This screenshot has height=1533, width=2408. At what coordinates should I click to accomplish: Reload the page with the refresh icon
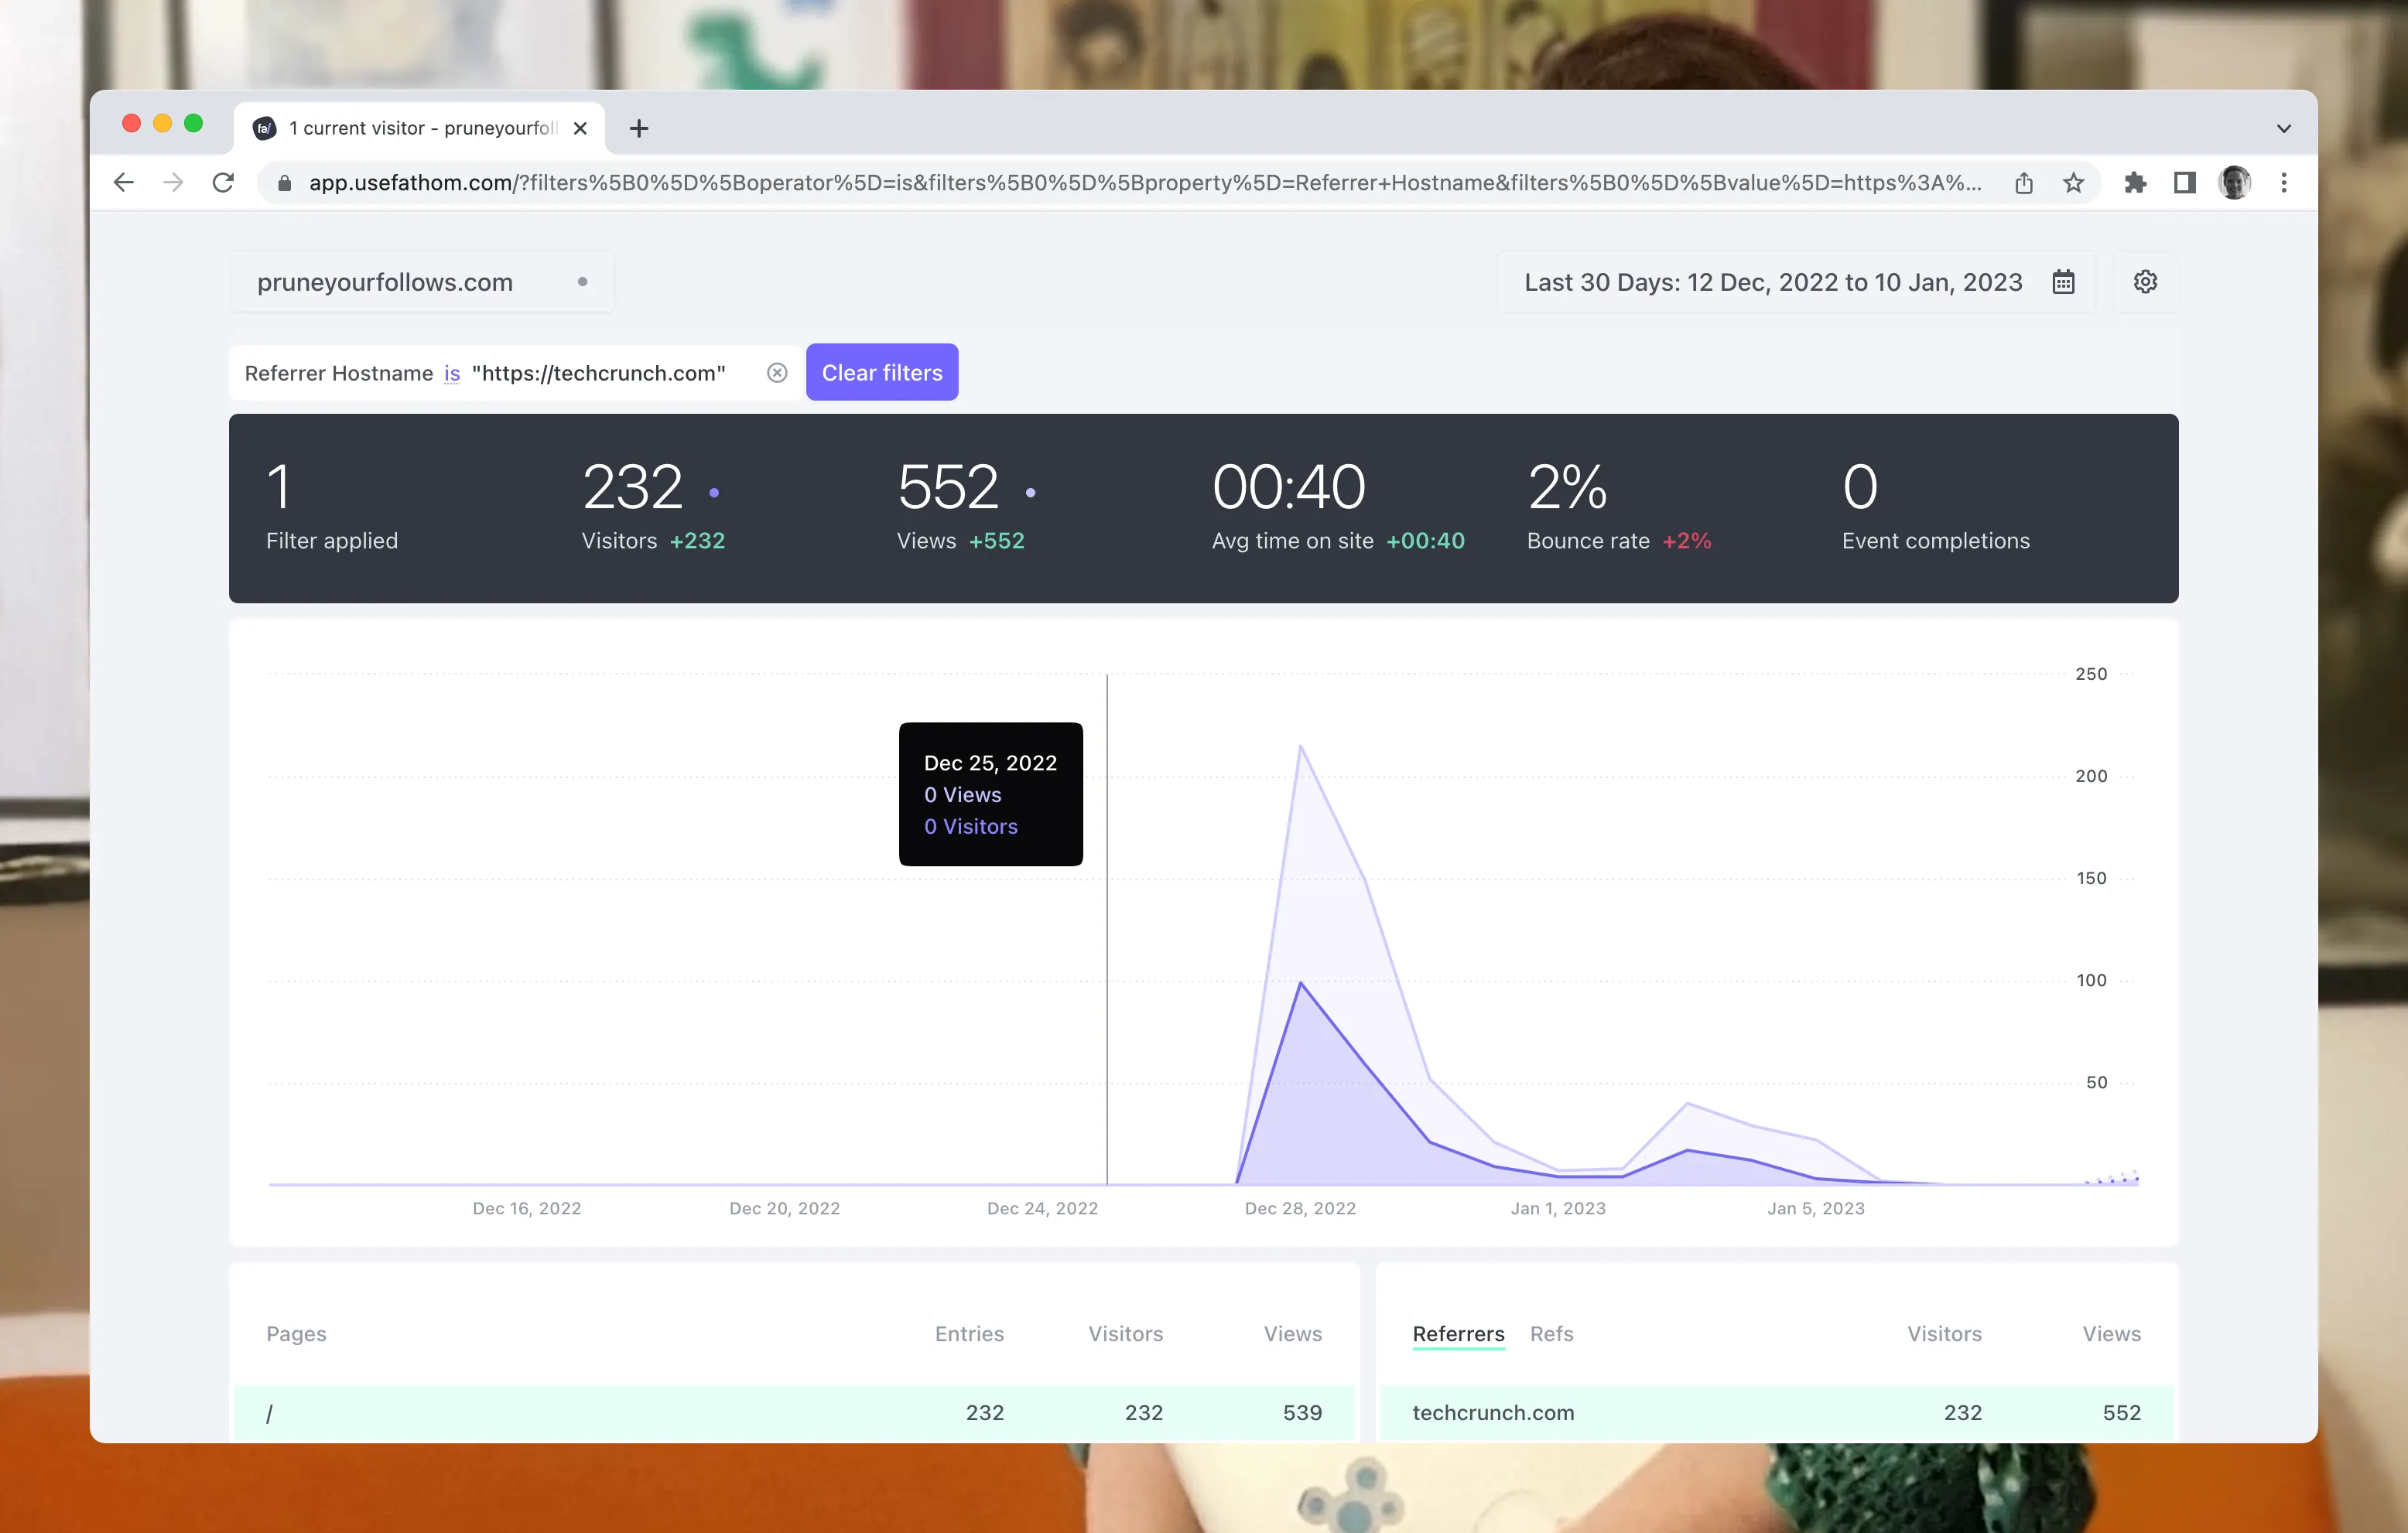pos(223,183)
